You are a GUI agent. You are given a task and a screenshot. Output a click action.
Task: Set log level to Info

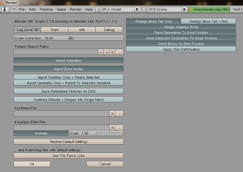(82, 29)
